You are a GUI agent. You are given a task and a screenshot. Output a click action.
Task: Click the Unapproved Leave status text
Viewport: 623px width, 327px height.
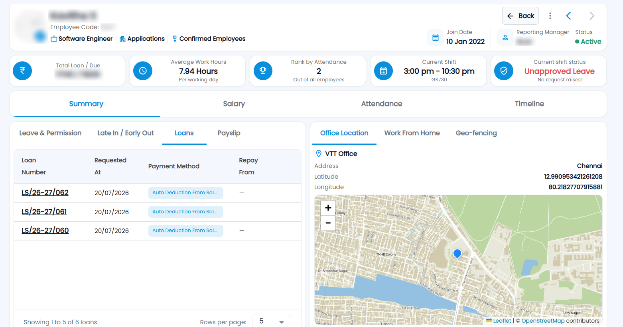coord(559,71)
